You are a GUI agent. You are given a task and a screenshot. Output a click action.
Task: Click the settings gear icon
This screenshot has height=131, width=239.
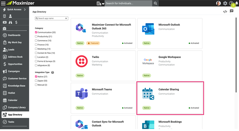[x=225, y=3]
